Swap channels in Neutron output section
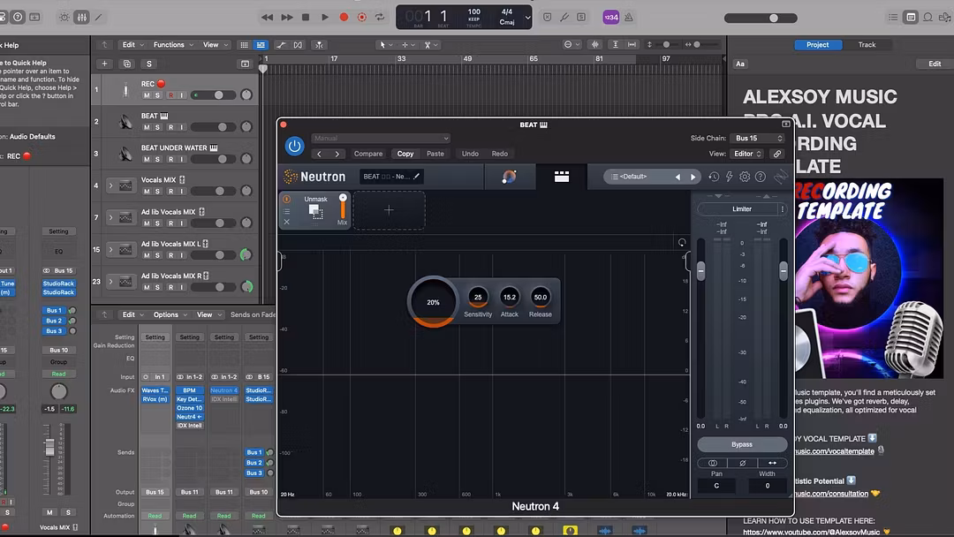The width and height of the screenshot is (954, 537). [x=772, y=463]
